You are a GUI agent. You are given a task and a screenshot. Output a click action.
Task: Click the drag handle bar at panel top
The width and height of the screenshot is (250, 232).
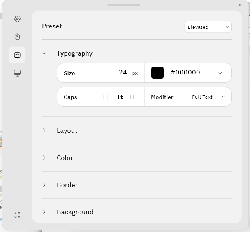[x=124, y=5]
